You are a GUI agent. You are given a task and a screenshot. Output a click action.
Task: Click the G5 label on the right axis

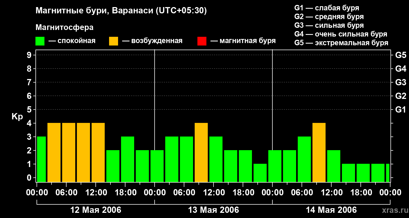(401, 55)
